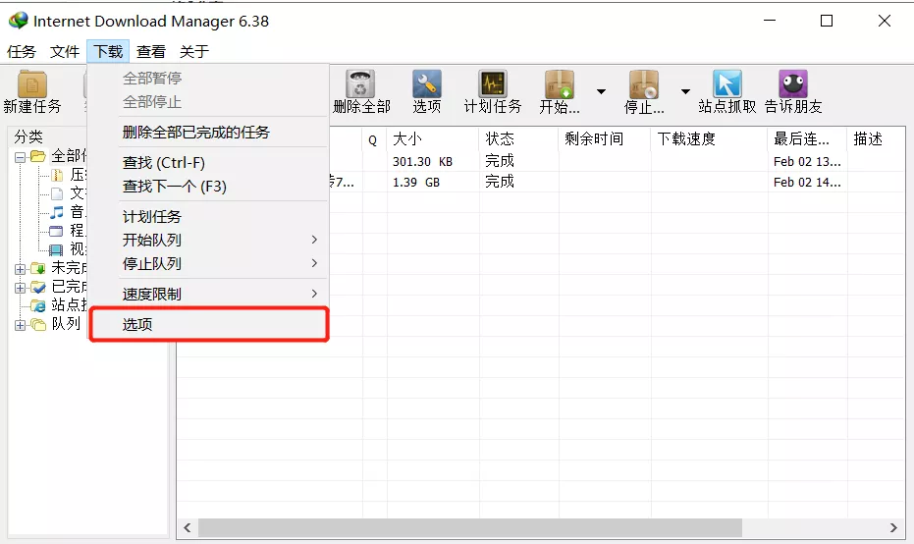Open the Scheduler (计划任务) toolbar icon
Image resolution: width=914 pixels, height=544 pixels.
(493, 84)
